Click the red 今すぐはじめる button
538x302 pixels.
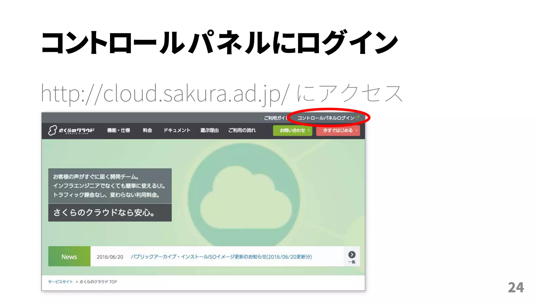click(338, 131)
